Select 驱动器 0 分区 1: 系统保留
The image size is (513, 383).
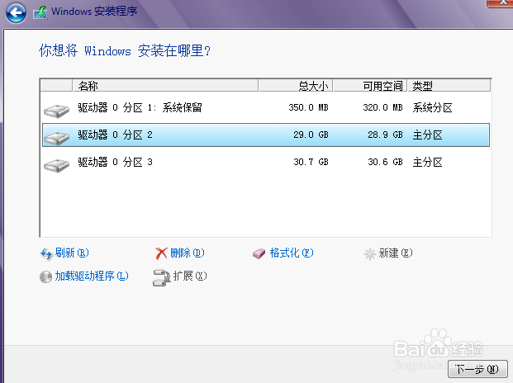click(140, 107)
